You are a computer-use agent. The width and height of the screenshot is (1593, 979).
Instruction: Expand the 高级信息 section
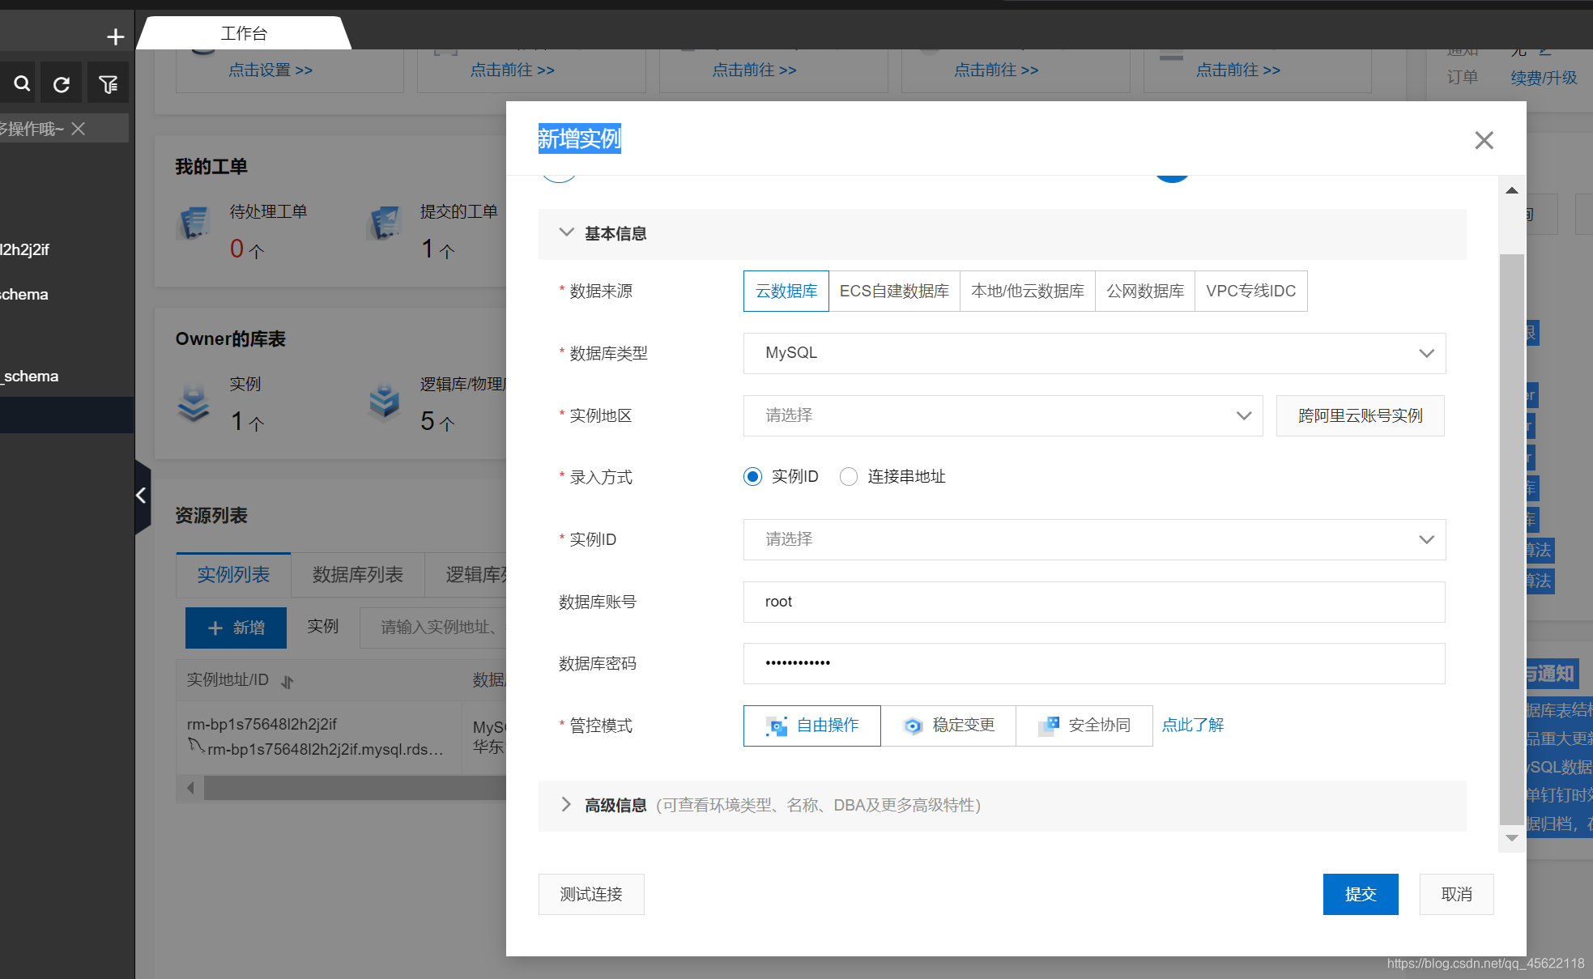pyautogui.click(x=615, y=805)
